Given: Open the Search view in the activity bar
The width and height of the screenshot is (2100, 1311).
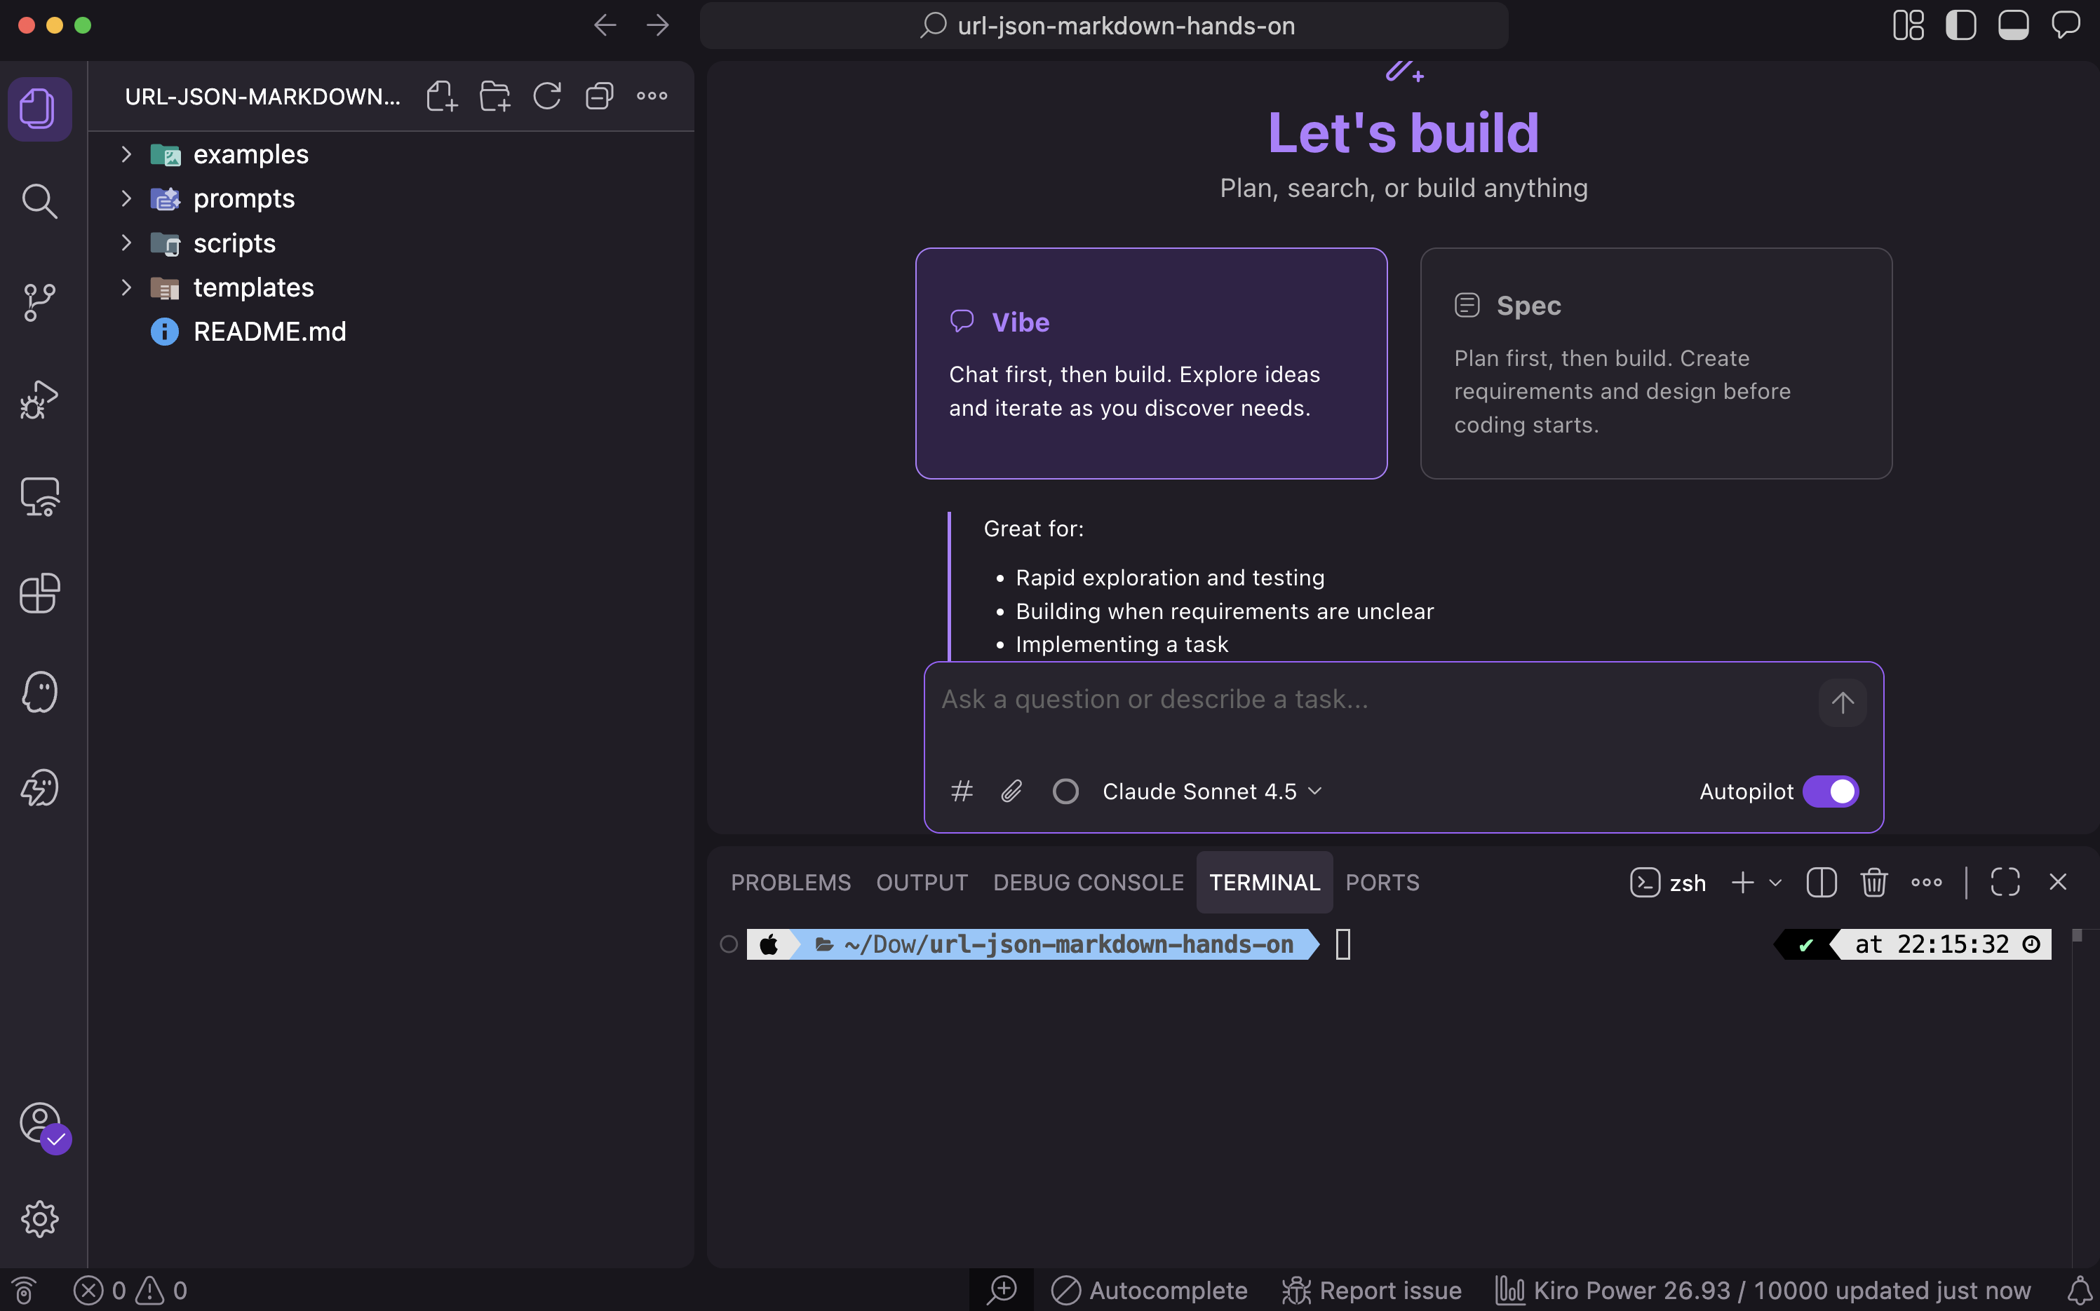Looking at the screenshot, I should pos(39,201).
